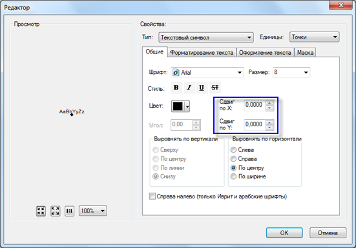Open the 'Тип' Текстовый символ dropdown
The image size is (356, 248).
click(x=206, y=37)
